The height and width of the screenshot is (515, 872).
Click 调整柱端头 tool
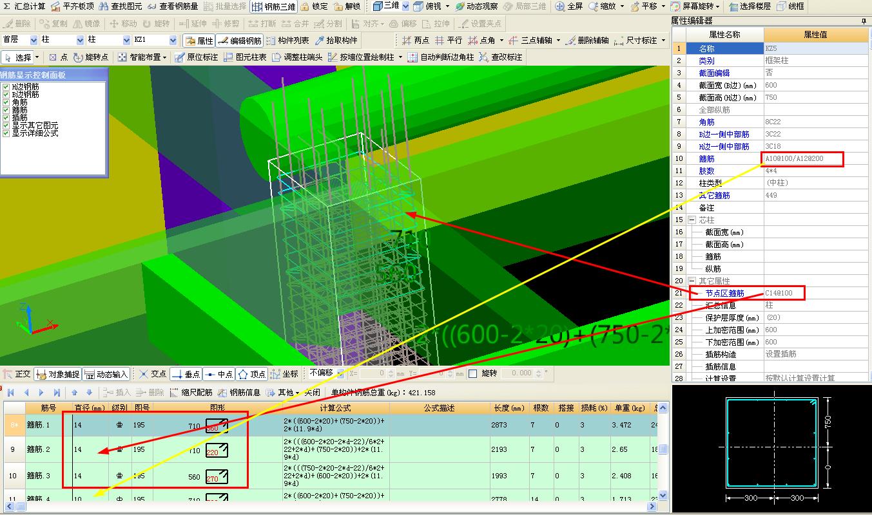[297, 57]
